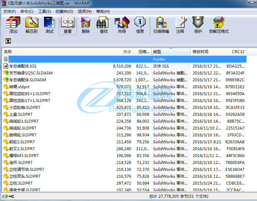The height and width of the screenshot is (201, 257).
Task: Click date 2016/3/15 8:21
Action: pos(207,142)
